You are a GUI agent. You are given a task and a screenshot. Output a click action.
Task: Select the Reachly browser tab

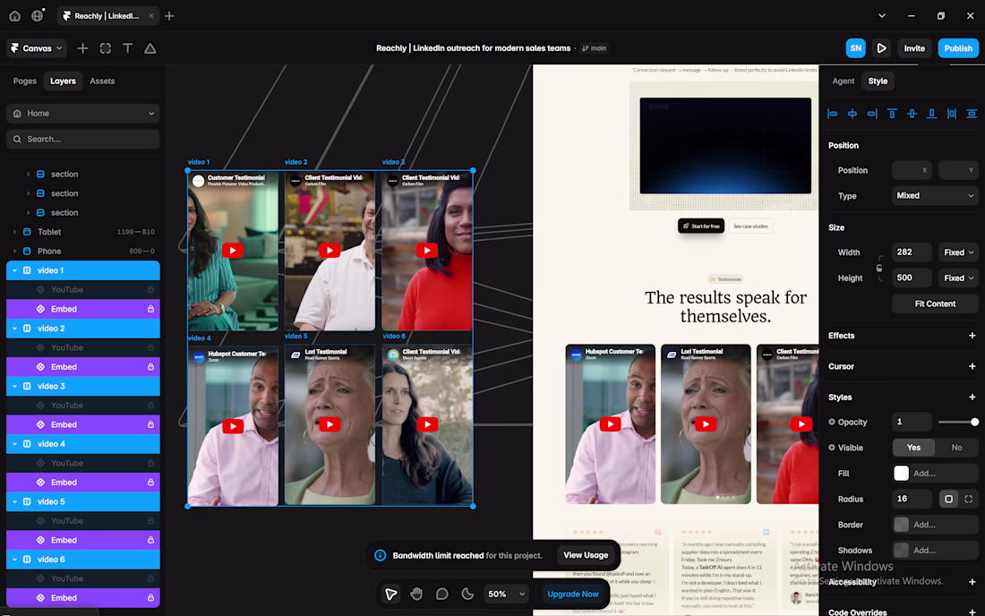[x=107, y=16]
